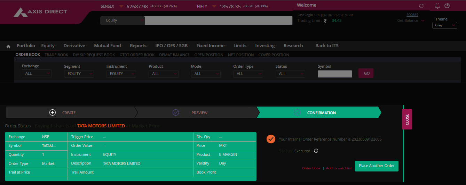Screen dimensions: 466x185
Task: Click the Home icon in navigation bar
Action: coord(8,46)
